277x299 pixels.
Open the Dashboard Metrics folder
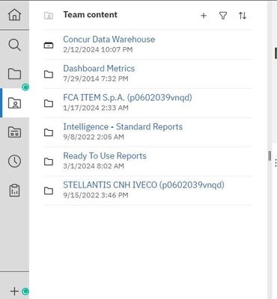tap(99, 69)
